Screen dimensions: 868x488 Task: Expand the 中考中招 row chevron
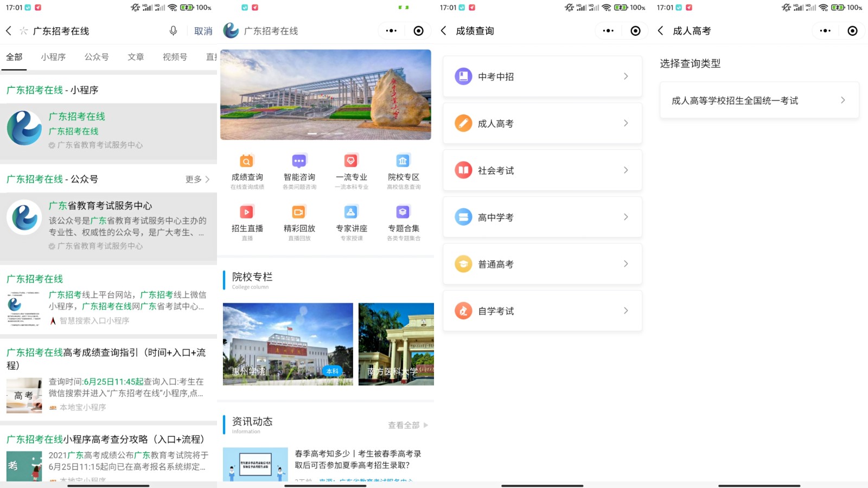pos(626,76)
